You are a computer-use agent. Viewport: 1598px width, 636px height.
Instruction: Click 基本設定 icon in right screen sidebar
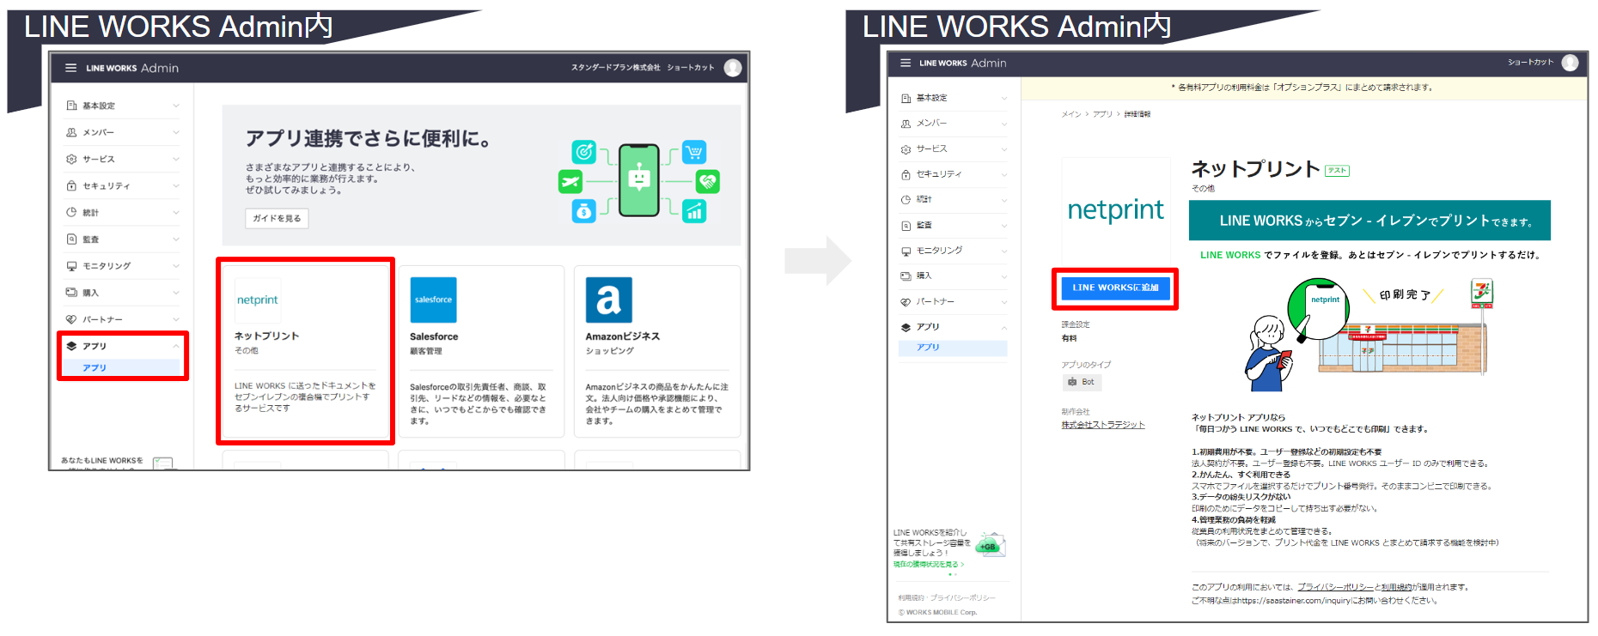pos(906,98)
